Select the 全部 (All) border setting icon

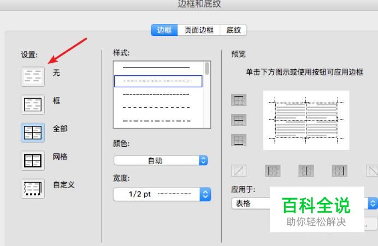(x=33, y=133)
